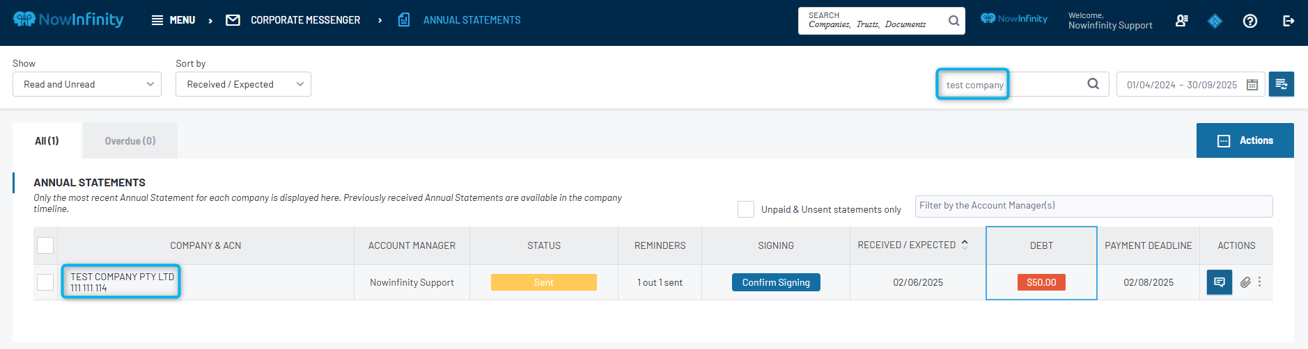Select all rows with header checkbox
Viewport: 1308px width, 349px height.
click(45, 245)
